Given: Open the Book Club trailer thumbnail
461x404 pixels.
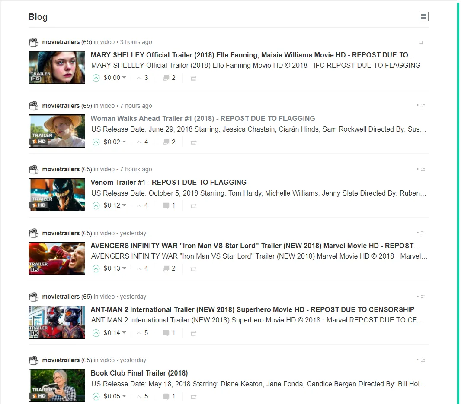Looking at the screenshot, I should tap(57, 386).
